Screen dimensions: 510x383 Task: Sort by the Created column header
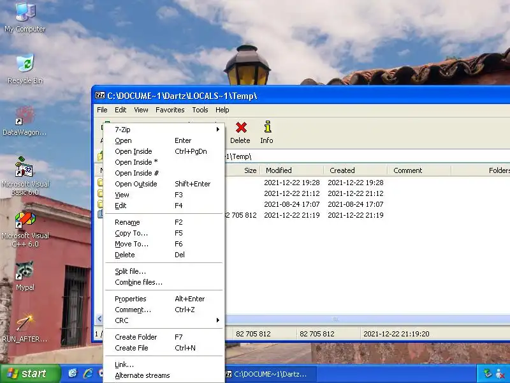point(356,170)
